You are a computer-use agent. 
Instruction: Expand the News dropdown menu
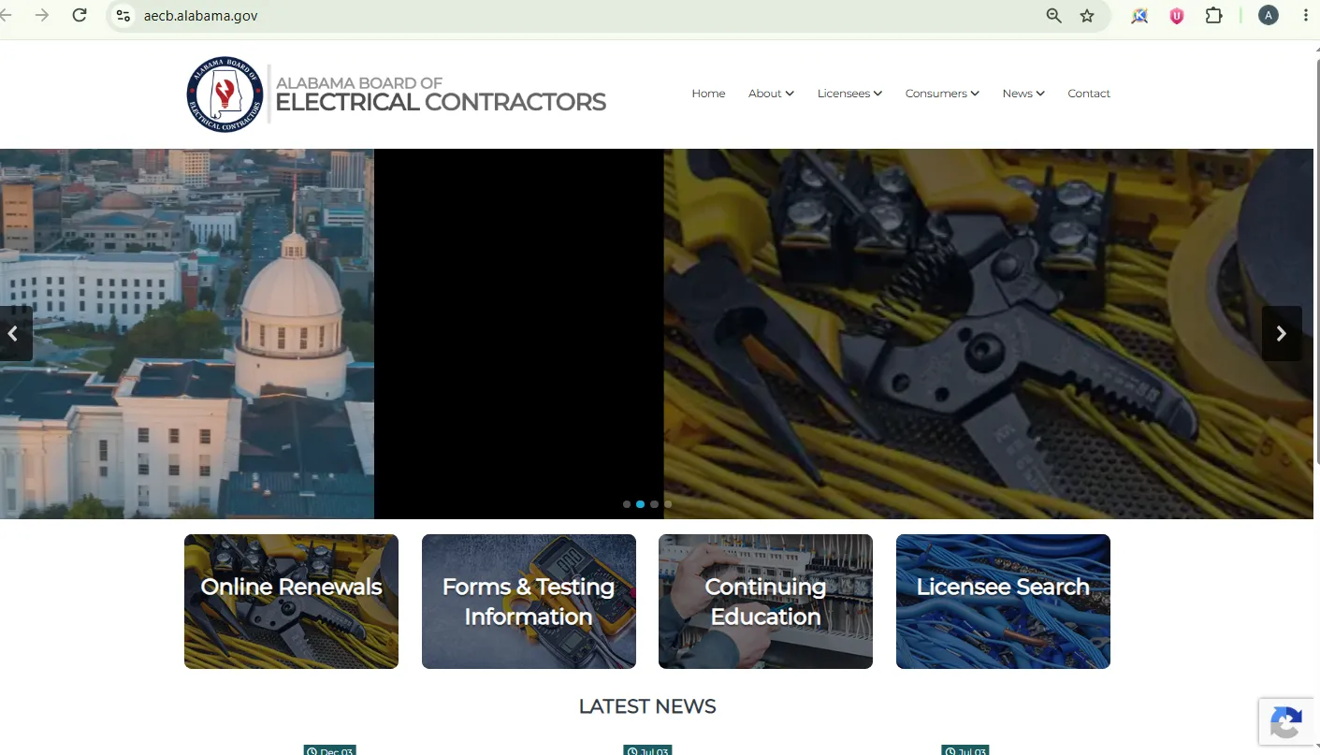[x=1023, y=94]
